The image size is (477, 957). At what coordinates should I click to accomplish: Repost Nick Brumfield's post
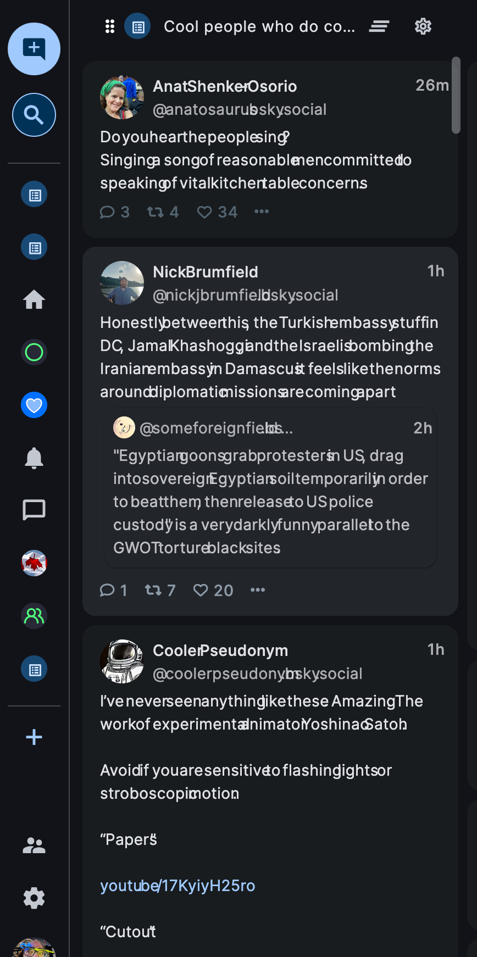(x=153, y=590)
